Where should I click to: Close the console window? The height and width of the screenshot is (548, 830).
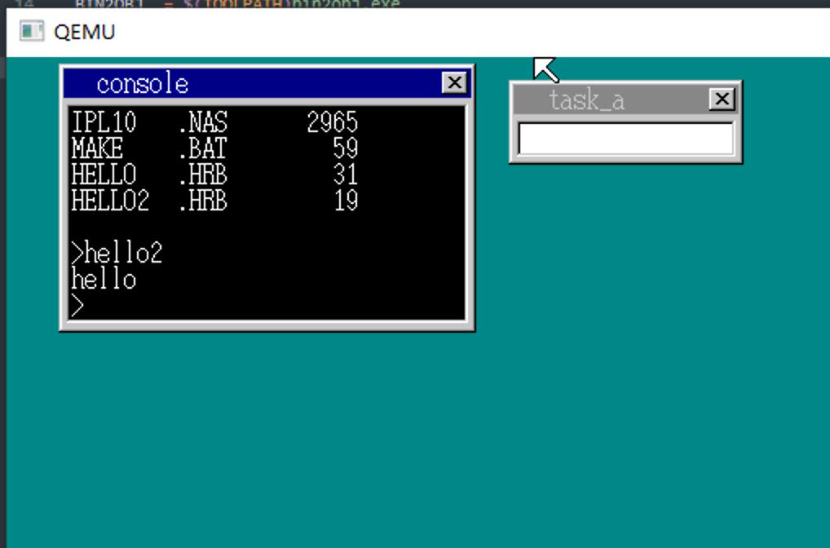point(454,82)
